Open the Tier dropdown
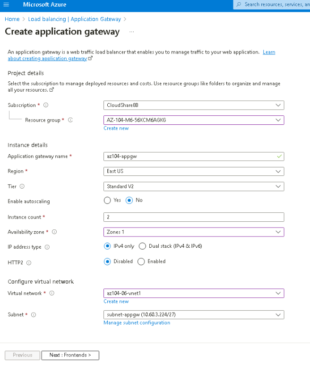This screenshot has width=310, height=366. pyautogui.click(x=194, y=186)
